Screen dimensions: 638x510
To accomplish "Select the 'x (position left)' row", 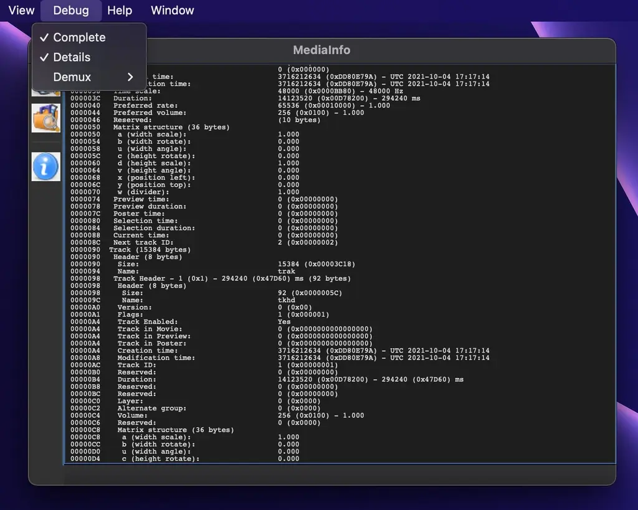I will [x=184, y=177].
